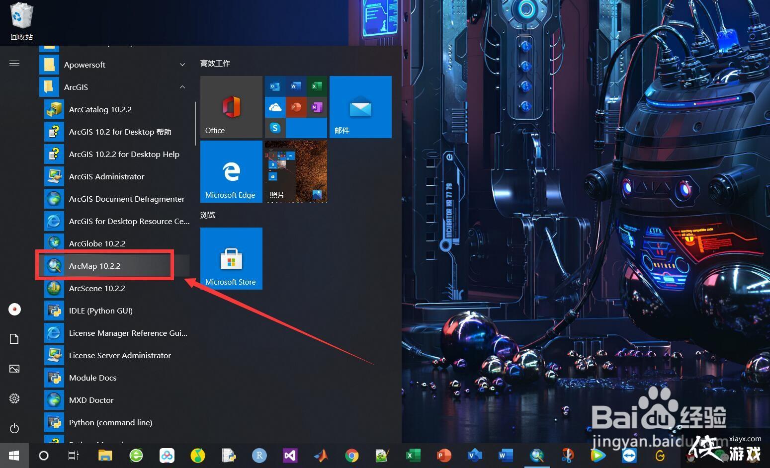
Task: Open File Explorer from taskbar
Action: pos(105,456)
